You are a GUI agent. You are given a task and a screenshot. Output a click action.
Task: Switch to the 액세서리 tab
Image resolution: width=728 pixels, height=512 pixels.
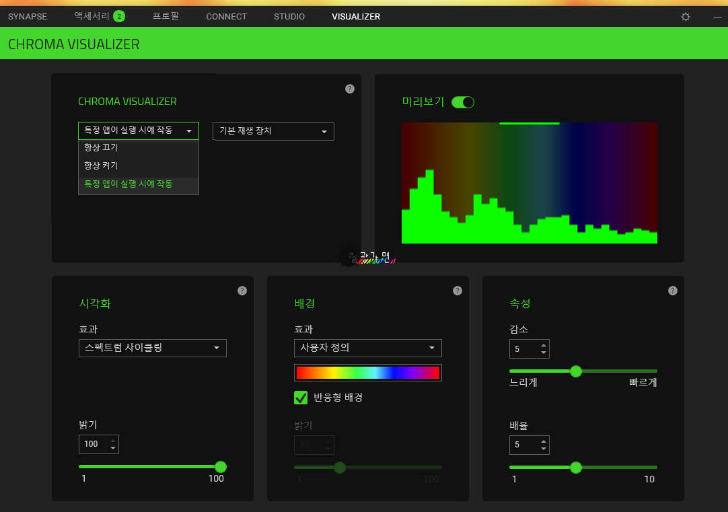click(x=92, y=16)
